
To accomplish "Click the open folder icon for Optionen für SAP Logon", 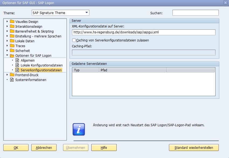I will (x=12, y=55).
